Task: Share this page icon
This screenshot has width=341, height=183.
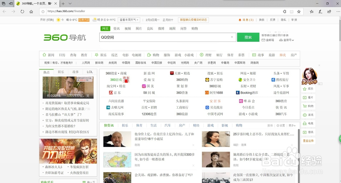Action: click(x=329, y=12)
